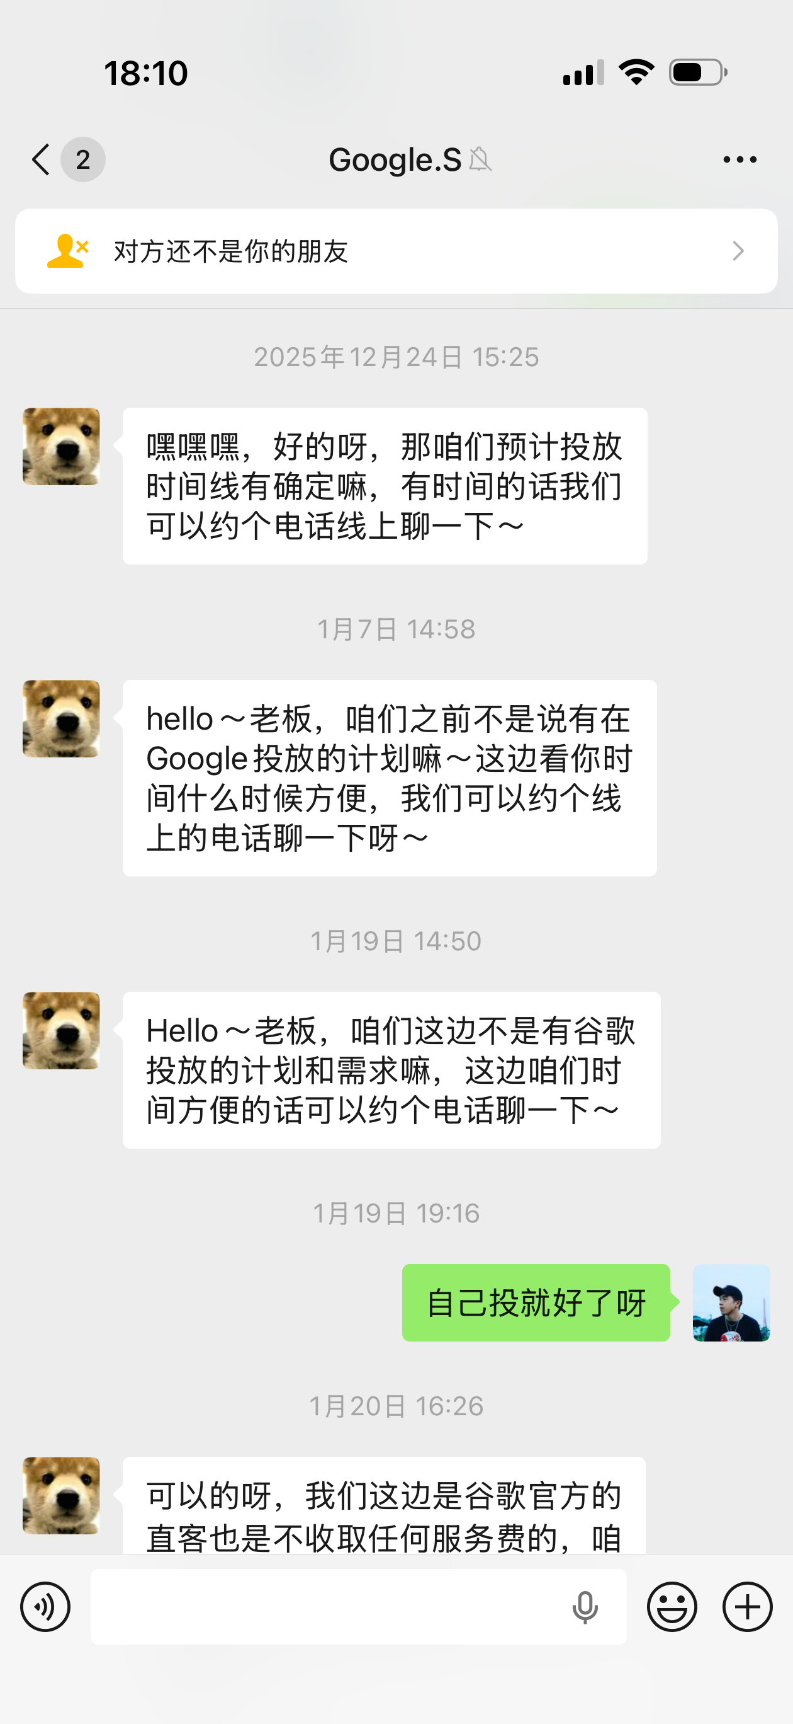Open the three-dot chat options menu
Viewport: 793px width, 1724px height.
(x=740, y=160)
